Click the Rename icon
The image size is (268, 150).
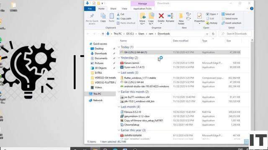click(170, 16)
